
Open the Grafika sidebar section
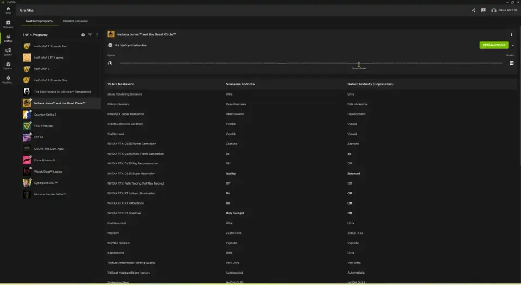click(x=8, y=38)
